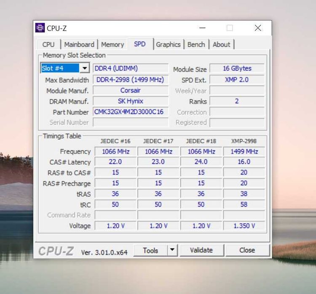Click the empty Correction field

237,112
